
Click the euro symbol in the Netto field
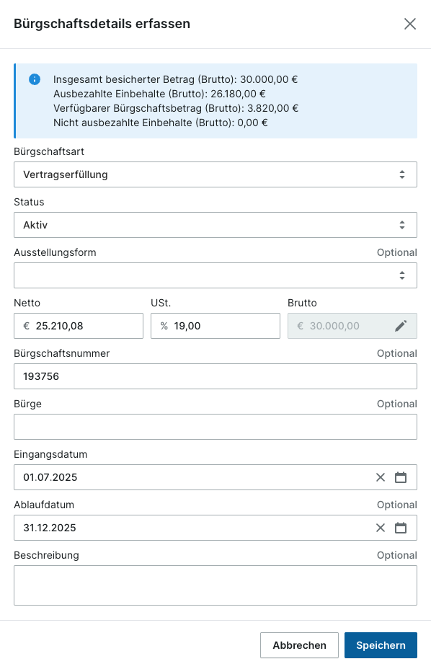click(27, 326)
